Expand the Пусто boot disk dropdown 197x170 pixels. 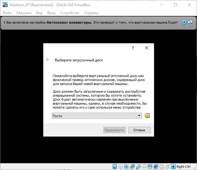point(139,116)
